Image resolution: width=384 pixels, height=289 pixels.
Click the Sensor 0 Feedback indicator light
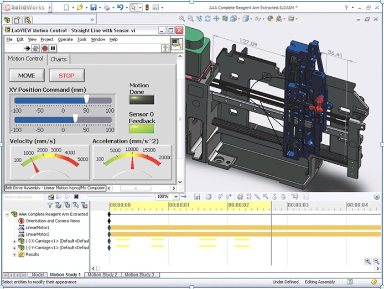(x=142, y=129)
